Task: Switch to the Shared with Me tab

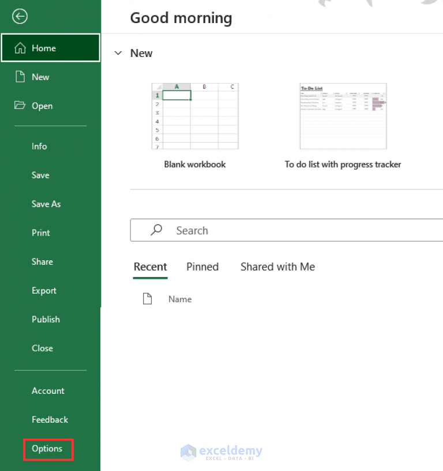Action: pyautogui.click(x=277, y=267)
